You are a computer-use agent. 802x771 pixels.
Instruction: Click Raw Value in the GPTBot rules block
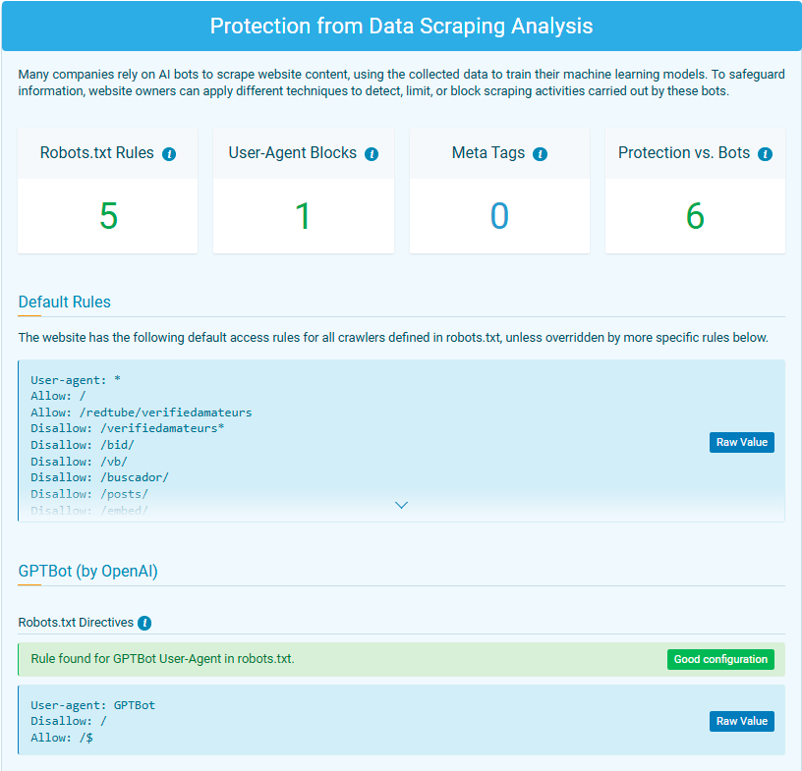(741, 721)
